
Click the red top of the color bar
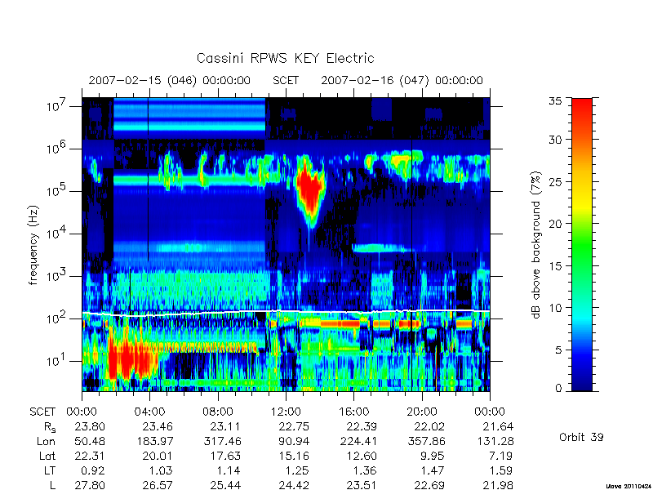click(582, 109)
